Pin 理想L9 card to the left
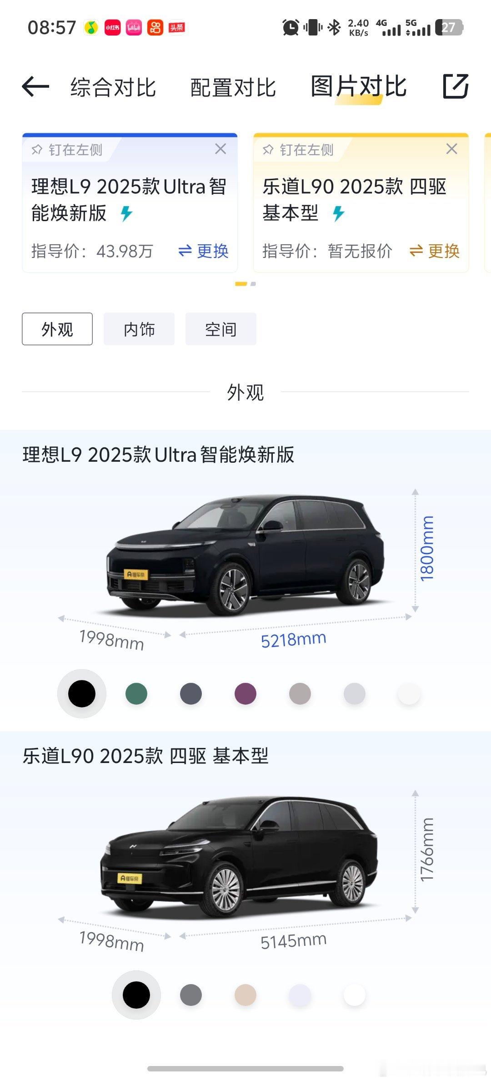 (x=67, y=150)
